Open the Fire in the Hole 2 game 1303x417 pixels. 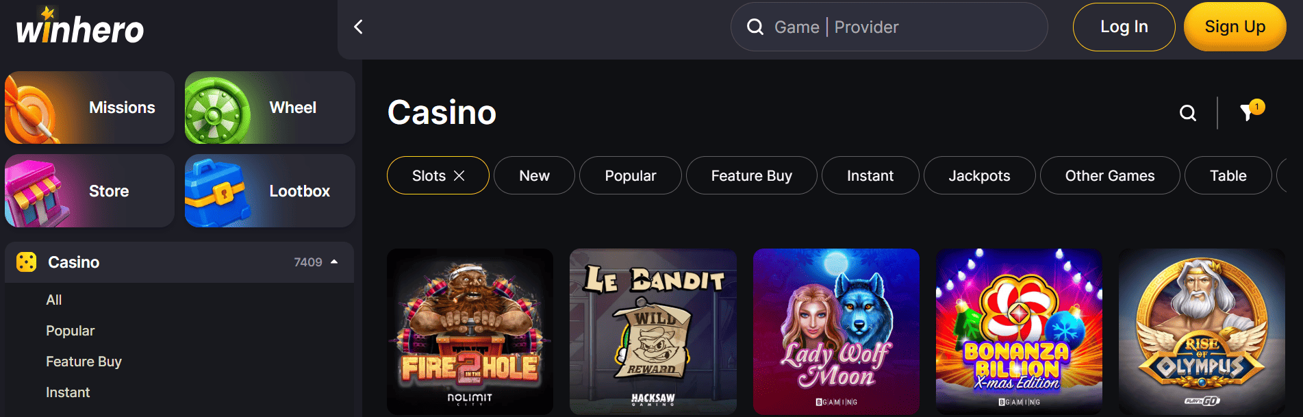tap(470, 331)
